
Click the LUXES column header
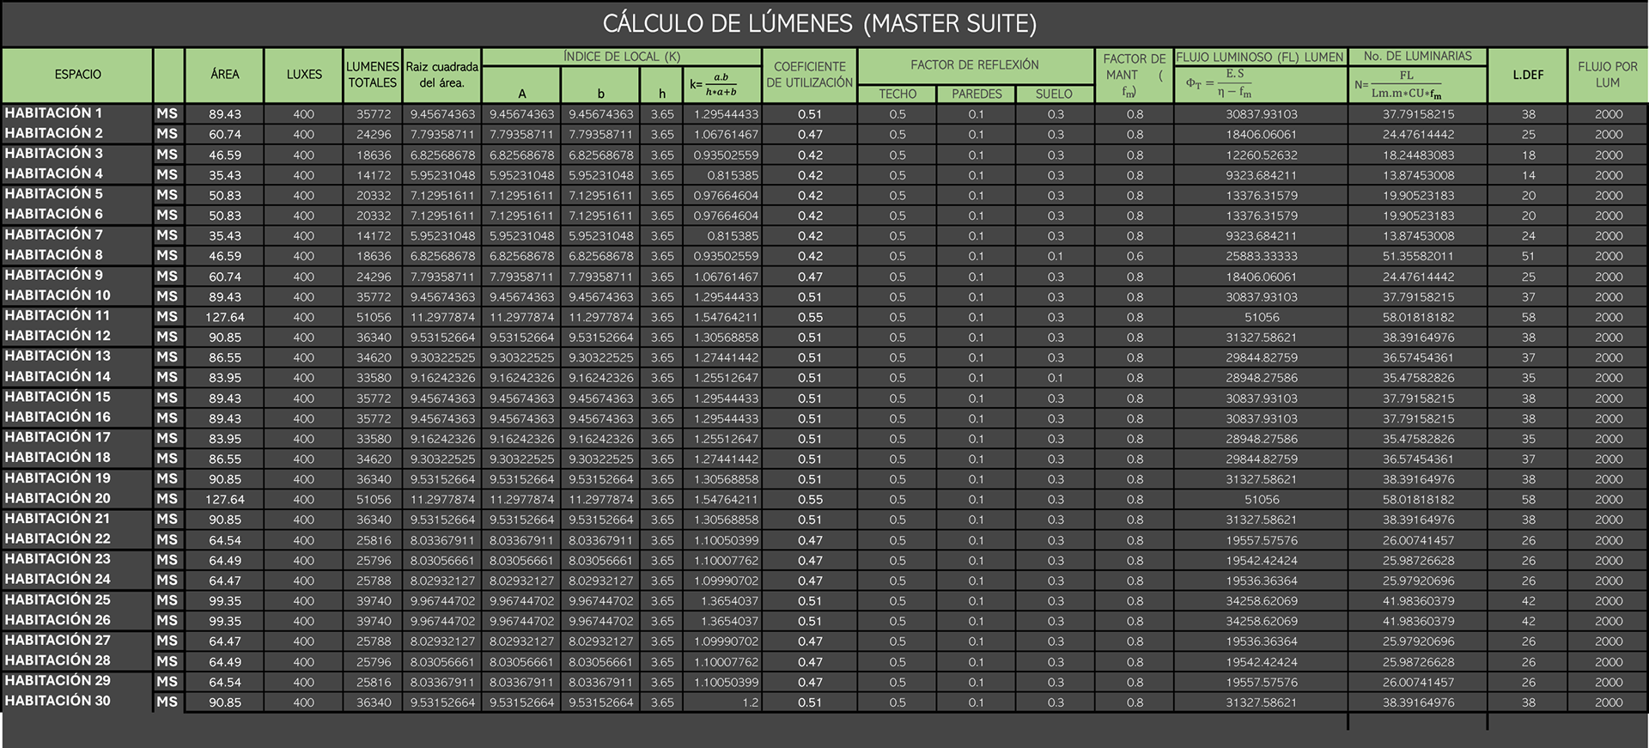click(x=304, y=75)
